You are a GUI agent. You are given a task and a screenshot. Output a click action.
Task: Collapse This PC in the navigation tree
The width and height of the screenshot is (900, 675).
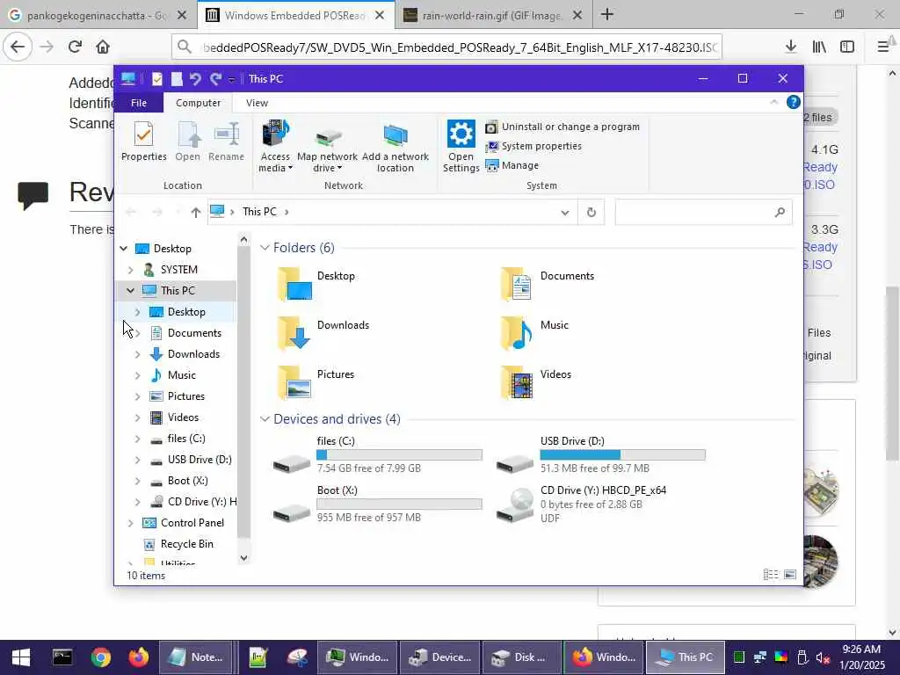point(130,290)
